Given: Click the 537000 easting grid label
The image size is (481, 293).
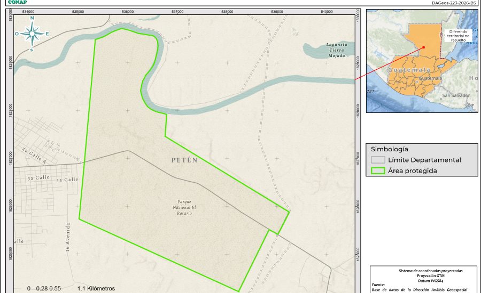Looking at the screenshot, I should point(177,11).
